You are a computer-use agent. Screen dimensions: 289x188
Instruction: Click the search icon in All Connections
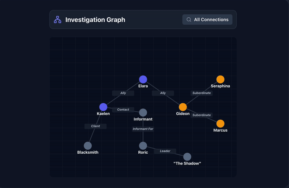(189, 20)
